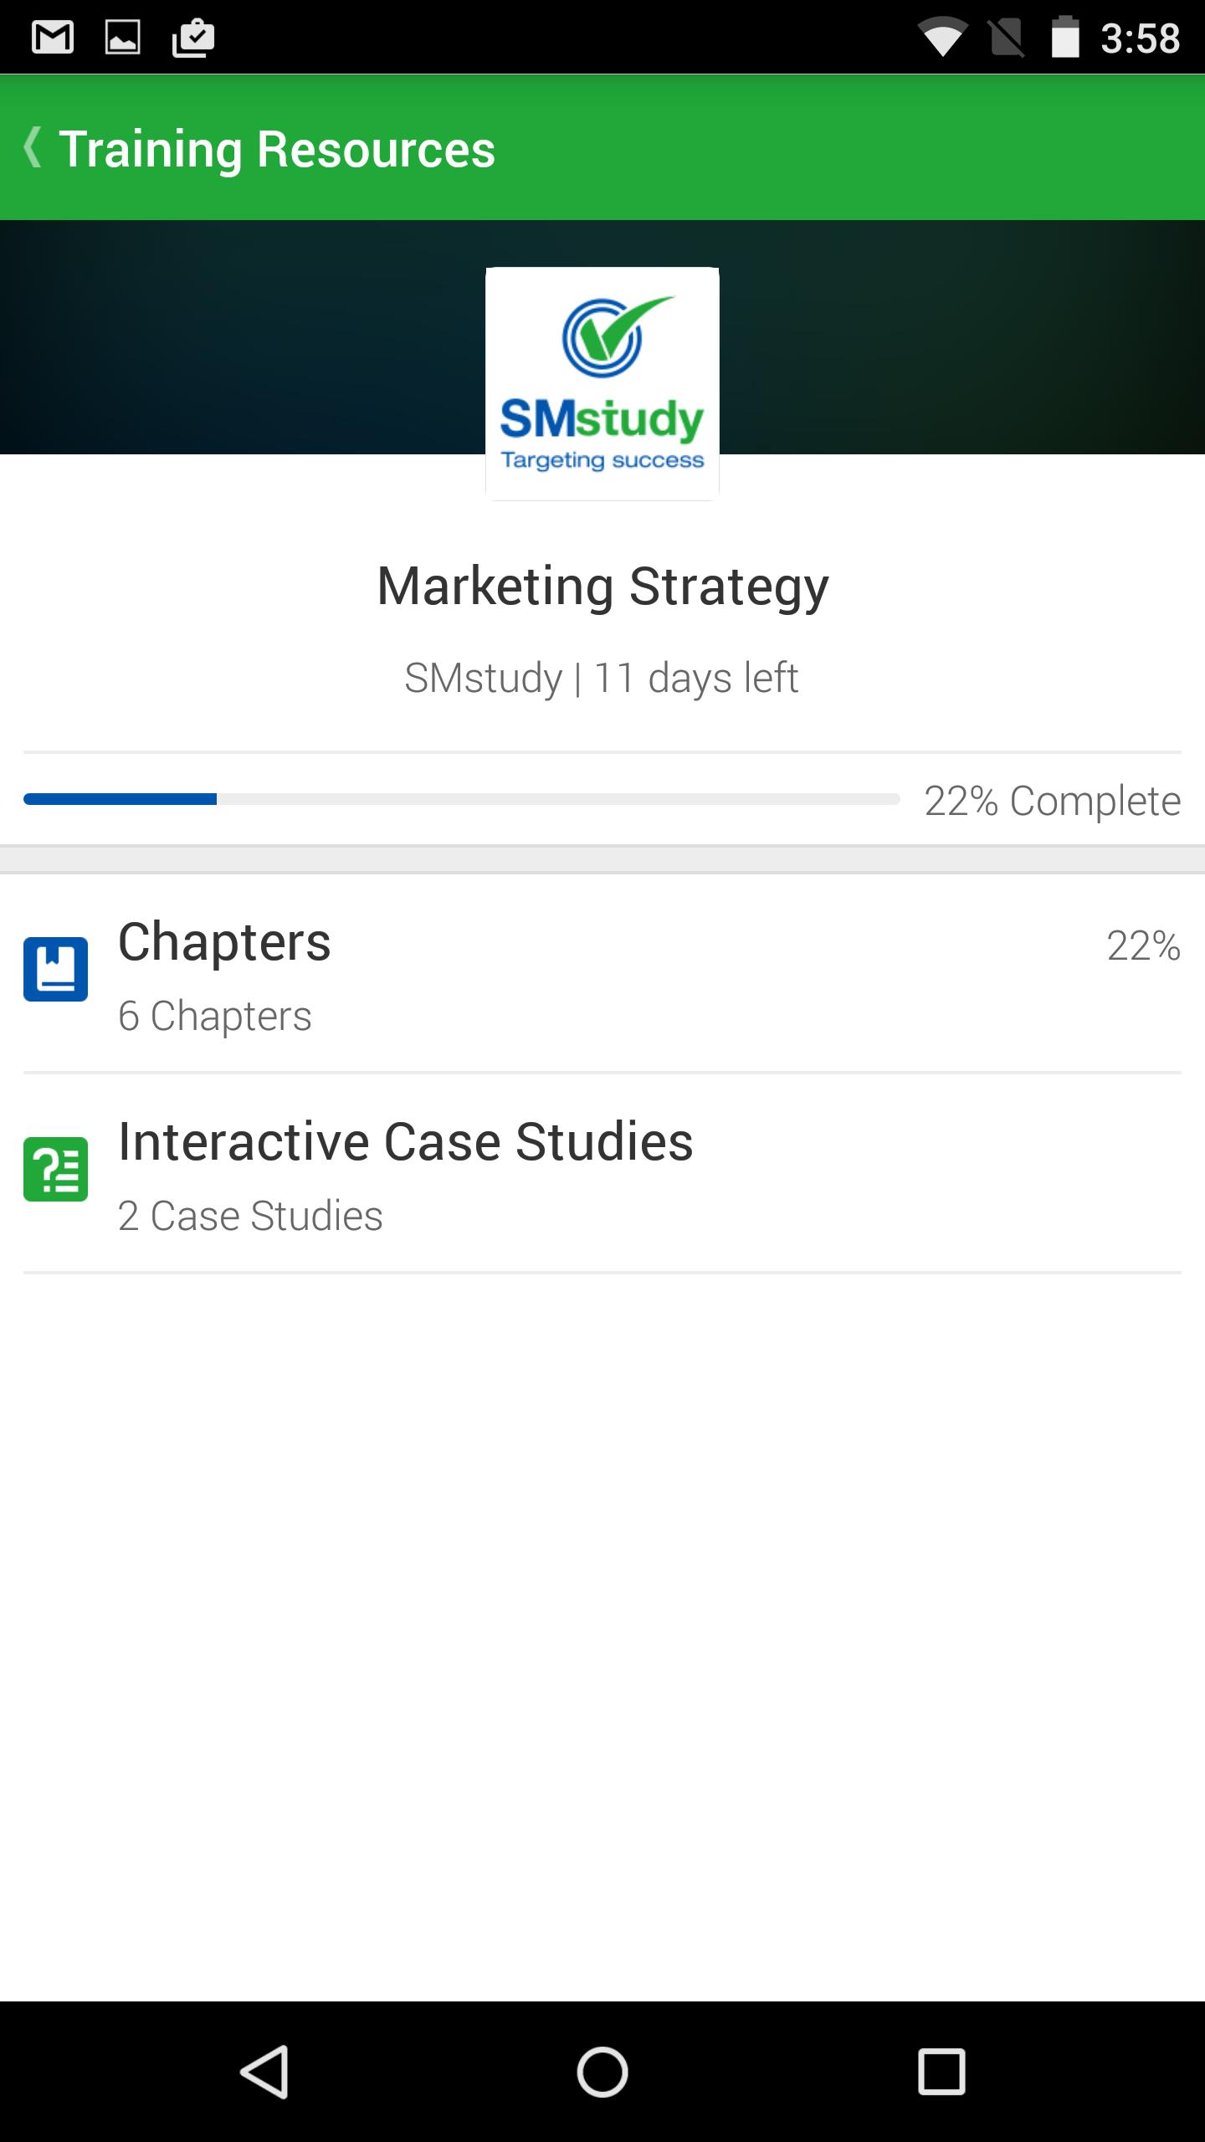
Task: Open the image notification icon in status bar
Action: tap(122, 38)
